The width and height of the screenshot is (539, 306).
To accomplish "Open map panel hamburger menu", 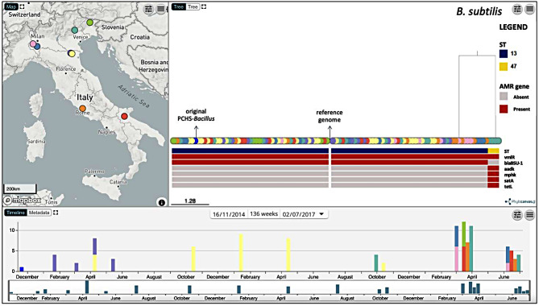I will pyautogui.click(x=161, y=10).
